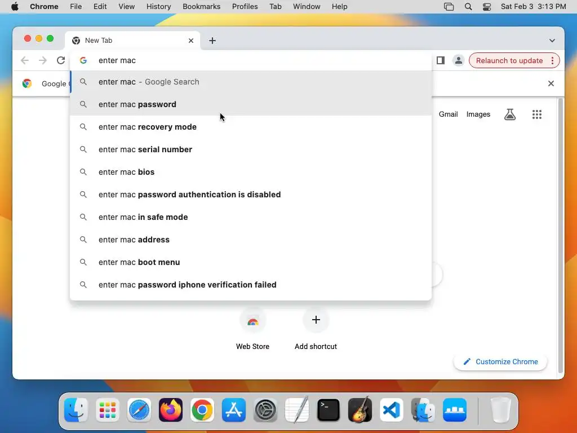This screenshot has height=433, width=577.
Task: Open Launchpad from the Dock
Action: (x=108, y=410)
